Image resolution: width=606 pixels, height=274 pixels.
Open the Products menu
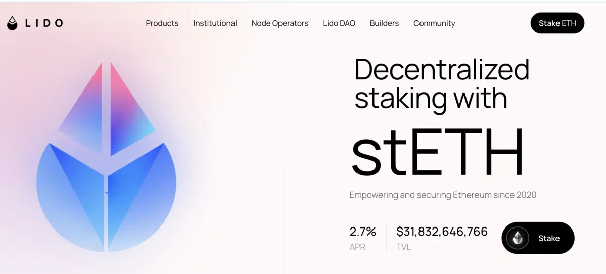tap(162, 23)
